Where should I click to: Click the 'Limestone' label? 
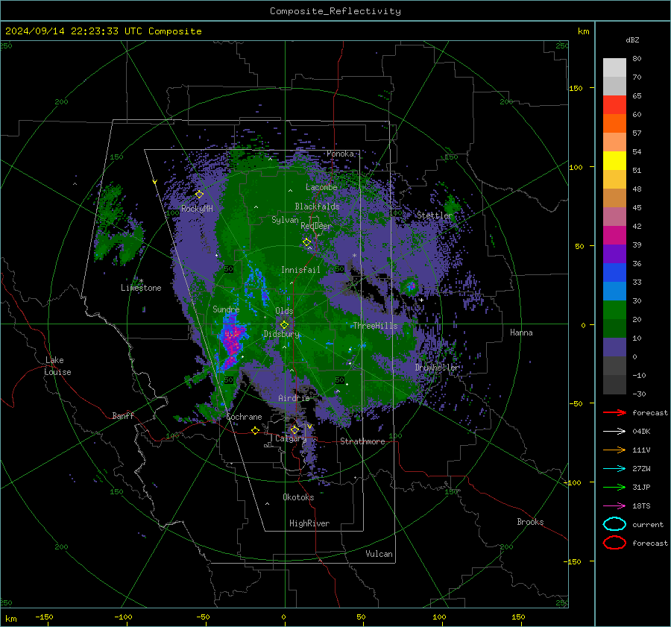(141, 288)
